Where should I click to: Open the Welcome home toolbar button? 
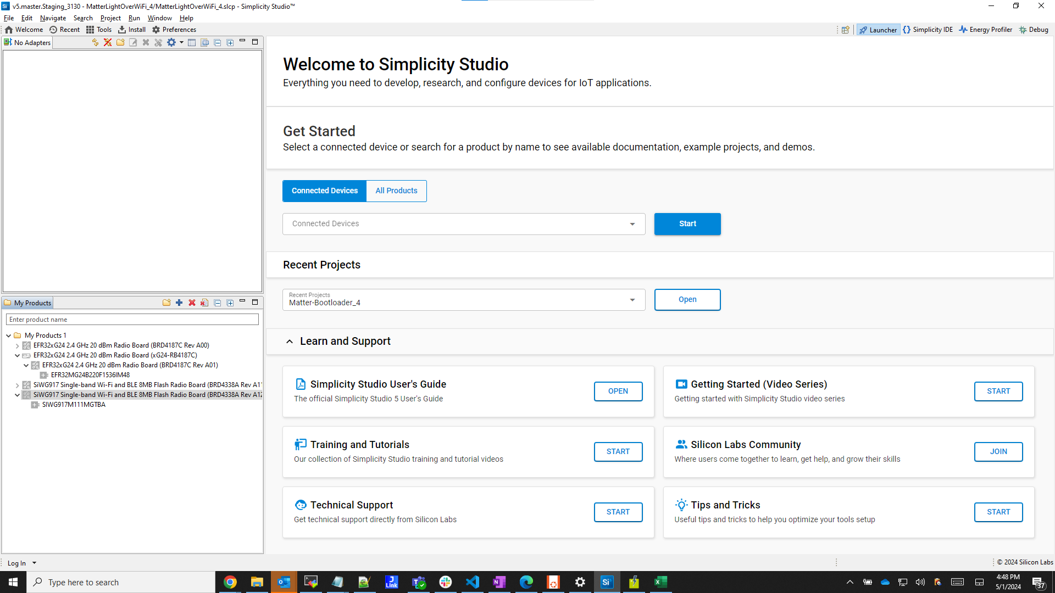(24, 30)
